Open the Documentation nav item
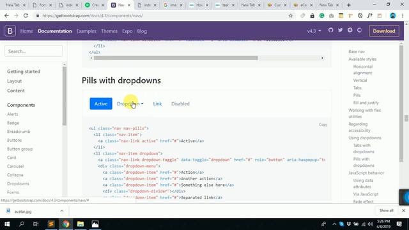Image resolution: width=409 pixels, height=230 pixels. 55,31
